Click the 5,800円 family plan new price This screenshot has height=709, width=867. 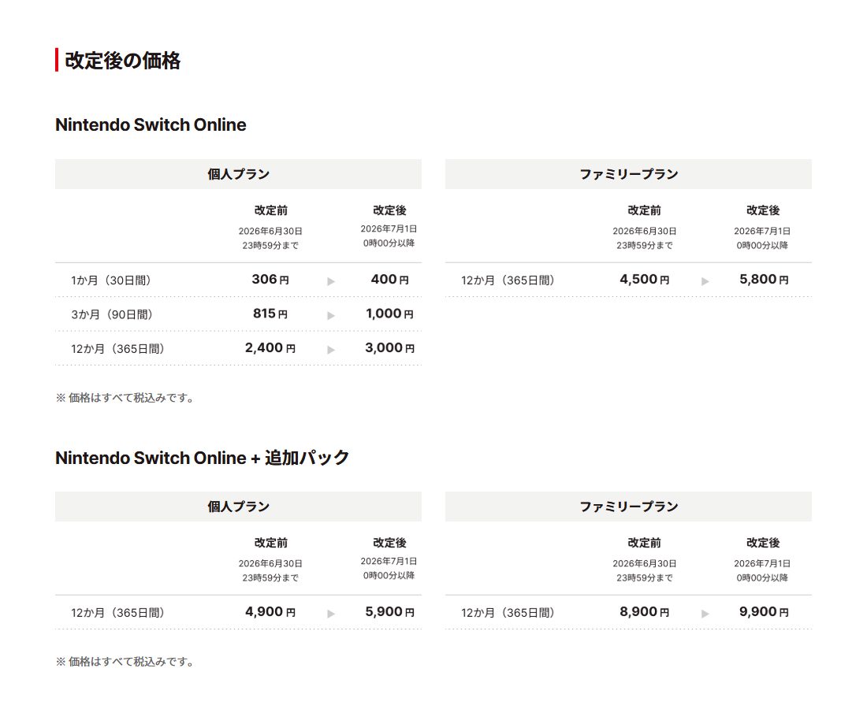tap(765, 280)
